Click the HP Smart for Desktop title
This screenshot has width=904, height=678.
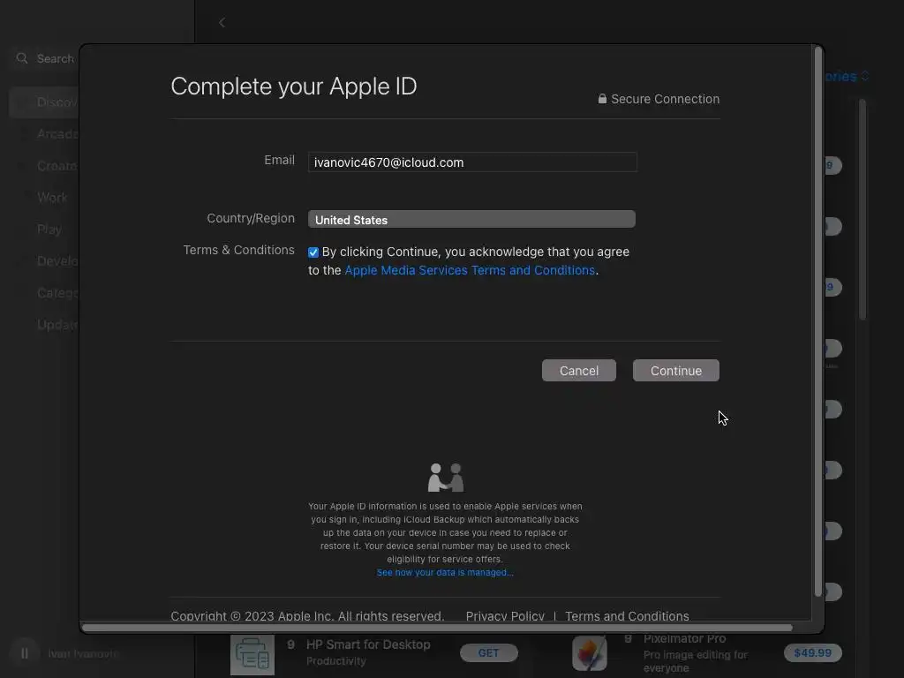tap(368, 644)
